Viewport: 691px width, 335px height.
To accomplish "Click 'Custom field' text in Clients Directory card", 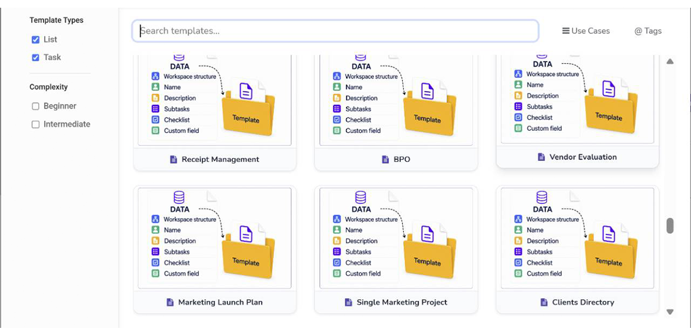I will tap(544, 273).
